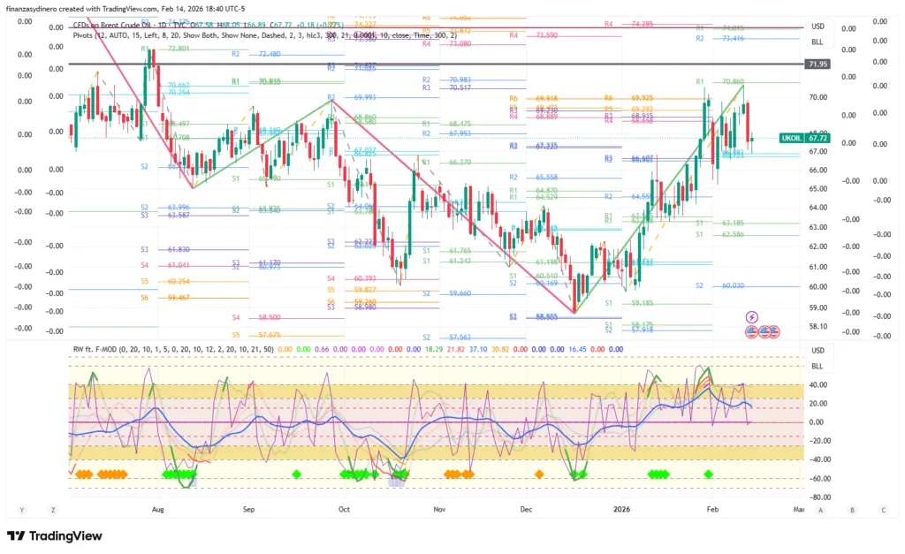Open the USD currency selector in price pane
Image resolution: width=905 pixels, height=554 pixels.
[817, 27]
